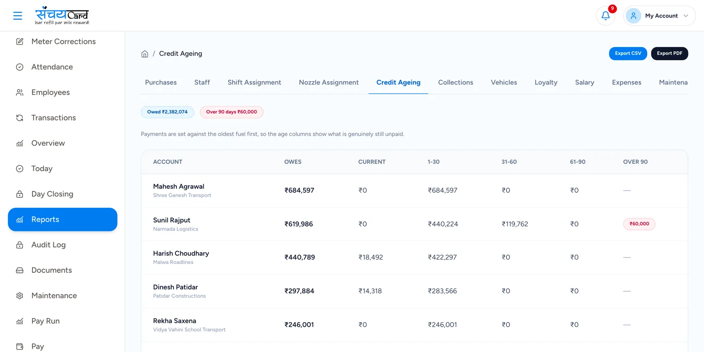Click the Audit Log lock icon
This screenshot has height=352, width=704.
[20, 245]
